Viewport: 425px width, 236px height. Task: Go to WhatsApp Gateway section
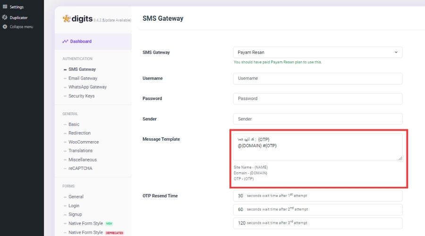click(x=87, y=87)
